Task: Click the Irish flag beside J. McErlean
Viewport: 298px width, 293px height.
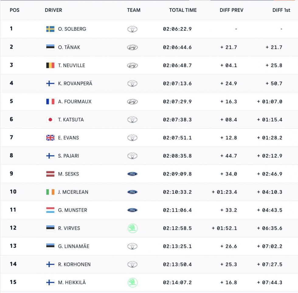Action: tap(50, 192)
